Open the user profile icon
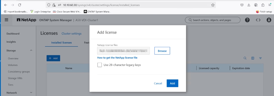 (x=269, y=20)
